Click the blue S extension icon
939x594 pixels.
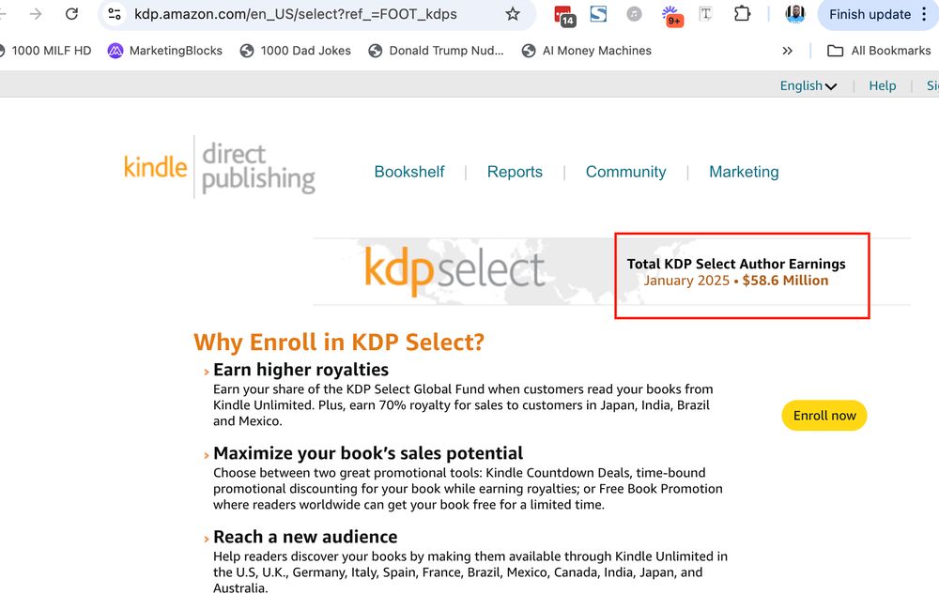coord(598,14)
